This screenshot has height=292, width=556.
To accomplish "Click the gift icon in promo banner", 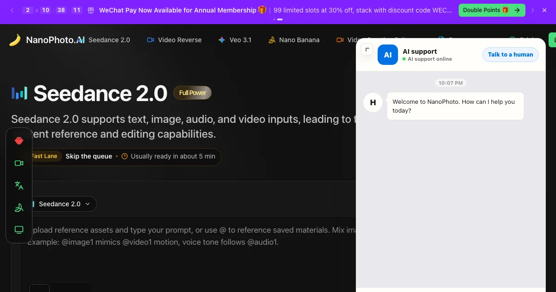I will click(x=91, y=10).
